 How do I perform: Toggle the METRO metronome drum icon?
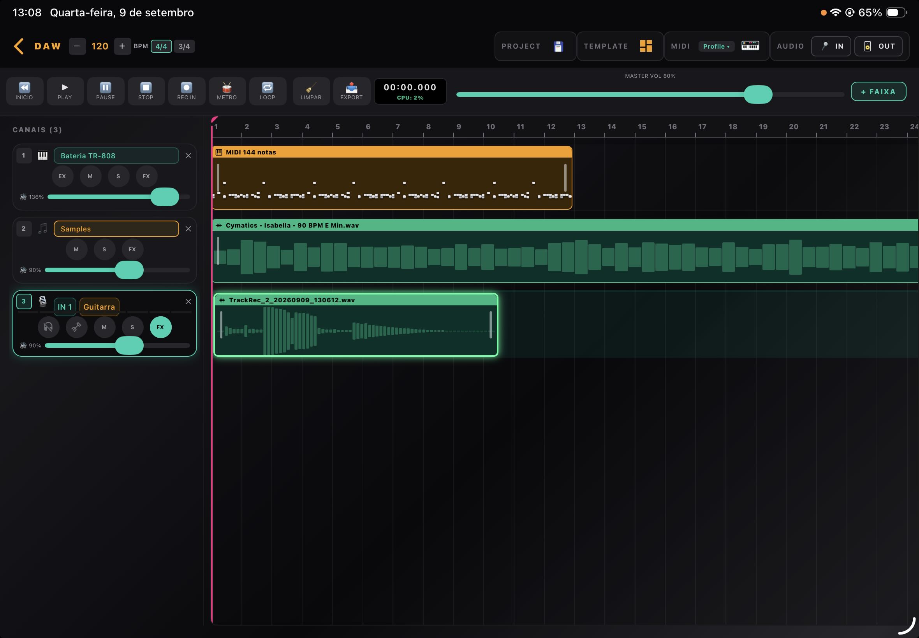(x=227, y=91)
